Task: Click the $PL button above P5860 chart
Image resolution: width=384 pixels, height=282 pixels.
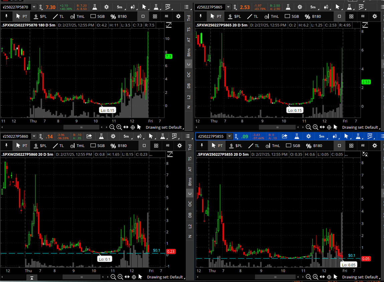Action: pos(40,146)
